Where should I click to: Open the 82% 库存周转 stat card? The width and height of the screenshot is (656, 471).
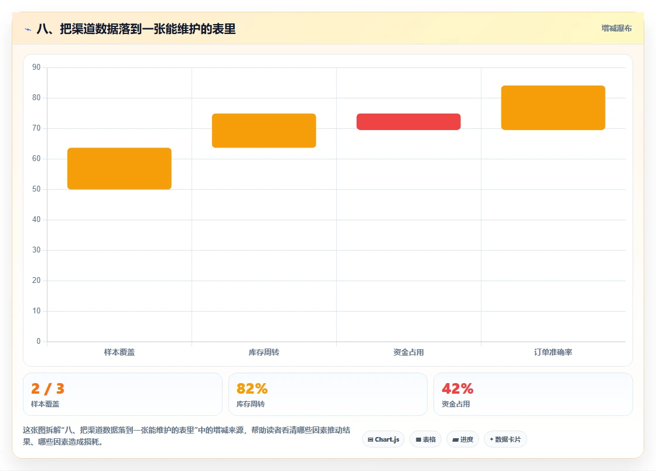pos(328,394)
